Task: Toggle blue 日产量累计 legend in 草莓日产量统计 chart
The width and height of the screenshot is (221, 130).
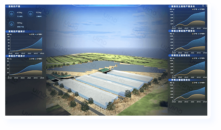Action: click(39, 34)
